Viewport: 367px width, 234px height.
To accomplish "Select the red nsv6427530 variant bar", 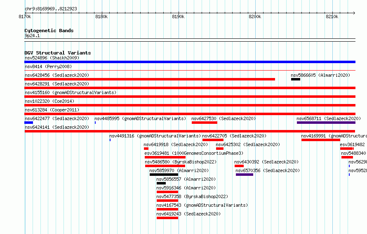I will tap(205, 123).
